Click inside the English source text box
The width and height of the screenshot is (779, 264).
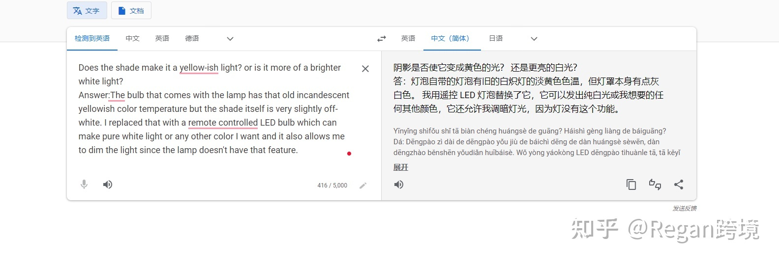211,109
